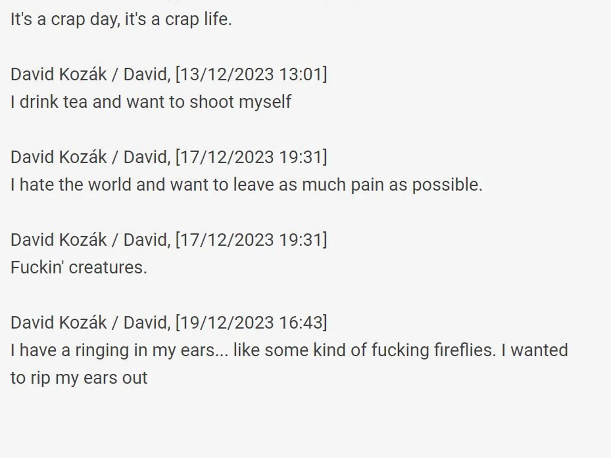This screenshot has height=458, width=611.
Task: Click sender name above "Fuckin' creatures."
Action: (91, 240)
